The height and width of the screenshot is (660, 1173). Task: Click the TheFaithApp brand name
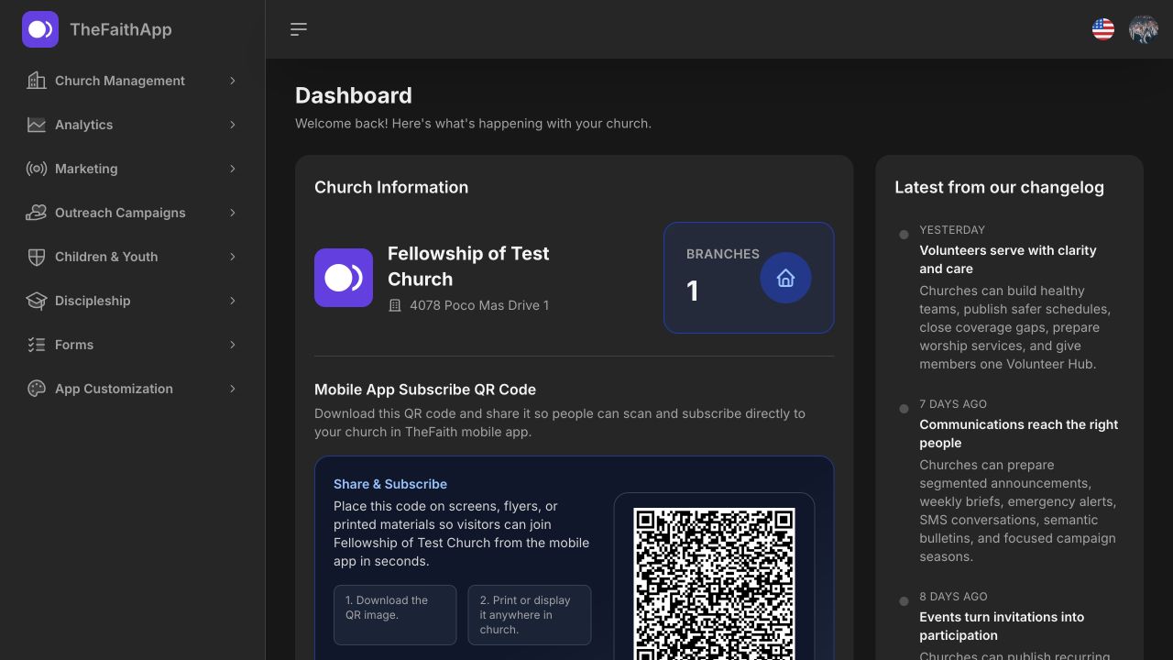[x=121, y=29]
